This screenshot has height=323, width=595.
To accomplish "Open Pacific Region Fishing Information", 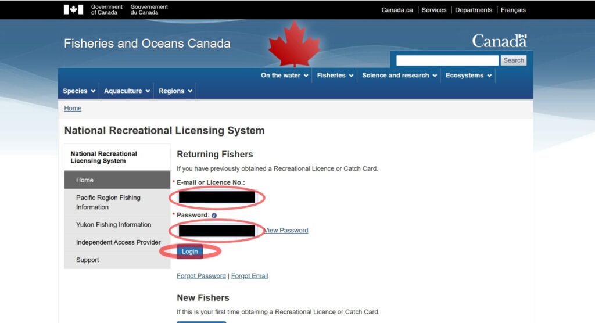I will [x=117, y=202].
